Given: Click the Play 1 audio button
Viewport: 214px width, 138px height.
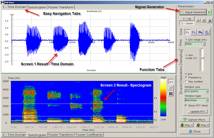Looking at the screenshot, I should 187,125.
